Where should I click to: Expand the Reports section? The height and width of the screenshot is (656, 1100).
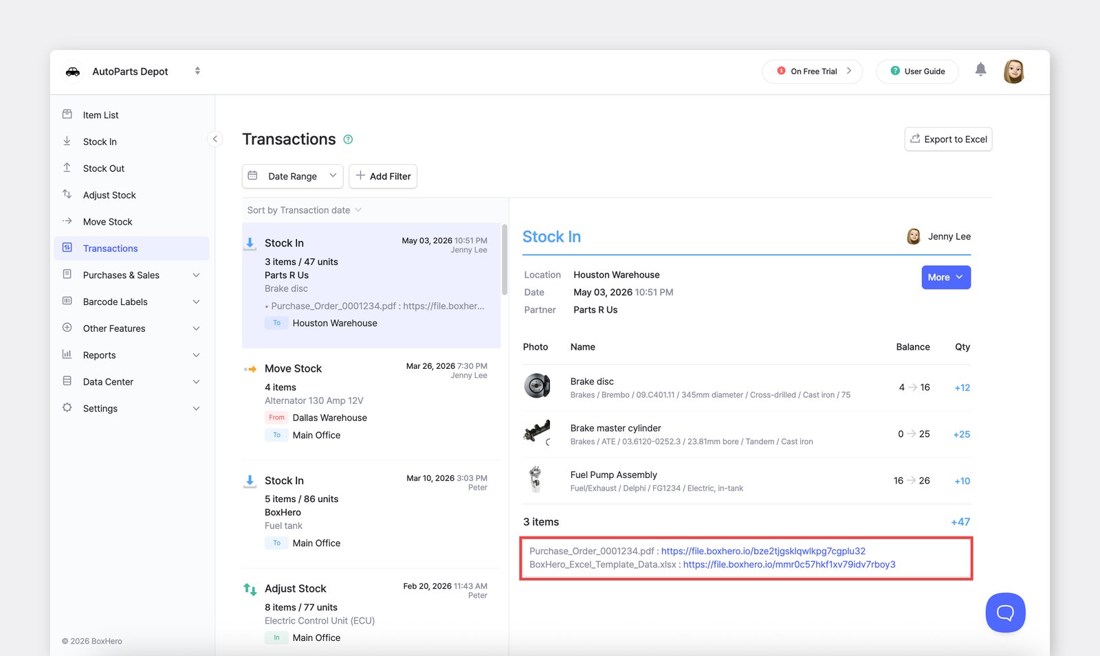coord(131,355)
